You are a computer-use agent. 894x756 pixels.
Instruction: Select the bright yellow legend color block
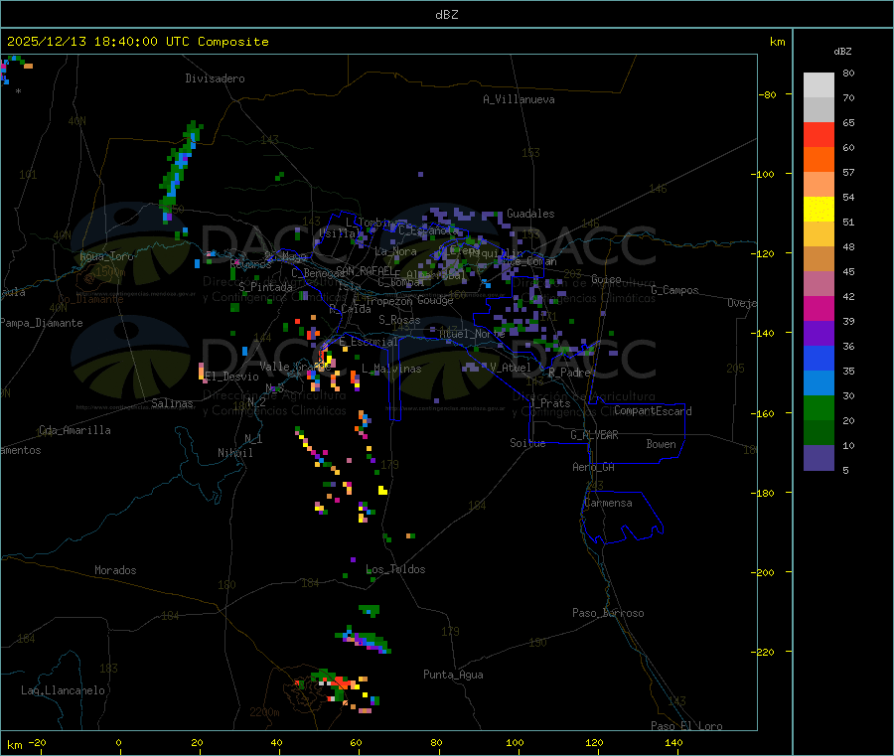(819, 209)
